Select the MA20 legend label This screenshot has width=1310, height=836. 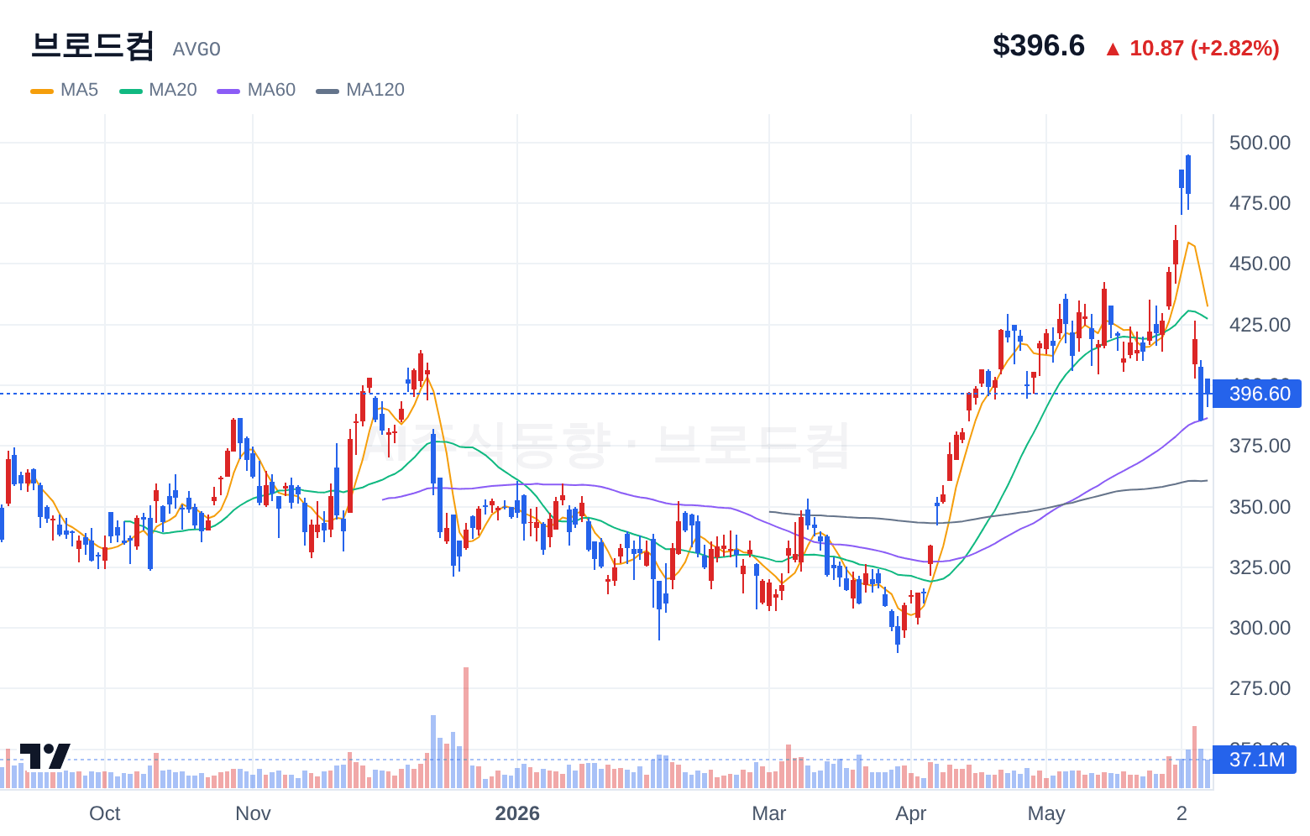[x=173, y=90]
